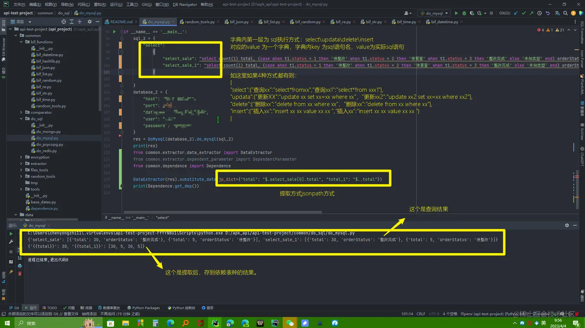The width and height of the screenshot is (585, 328).
Task: Switch to the bif_datetime.py editor tab
Action: 445,22
